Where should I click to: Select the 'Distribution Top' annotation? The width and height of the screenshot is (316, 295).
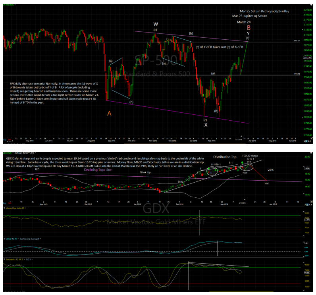[225, 157]
